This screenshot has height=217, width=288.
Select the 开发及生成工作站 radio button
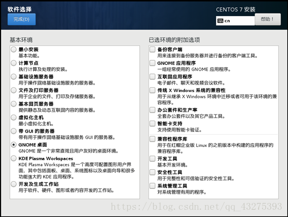pyautogui.click(x=14, y=184)
